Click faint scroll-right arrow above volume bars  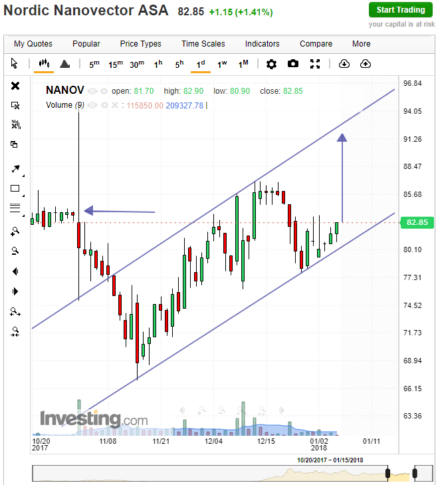tap(281, 410)
